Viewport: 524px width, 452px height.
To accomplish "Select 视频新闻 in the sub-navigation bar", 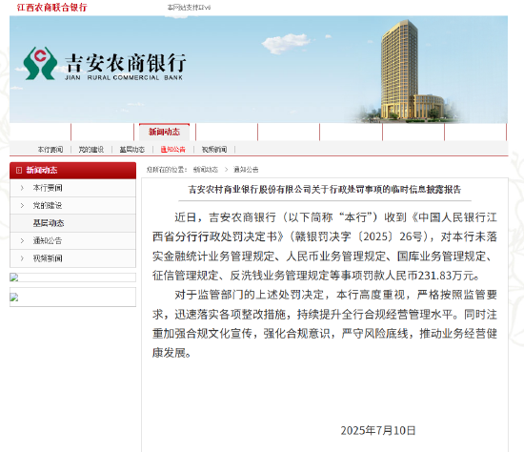I will tap(214, 150).
